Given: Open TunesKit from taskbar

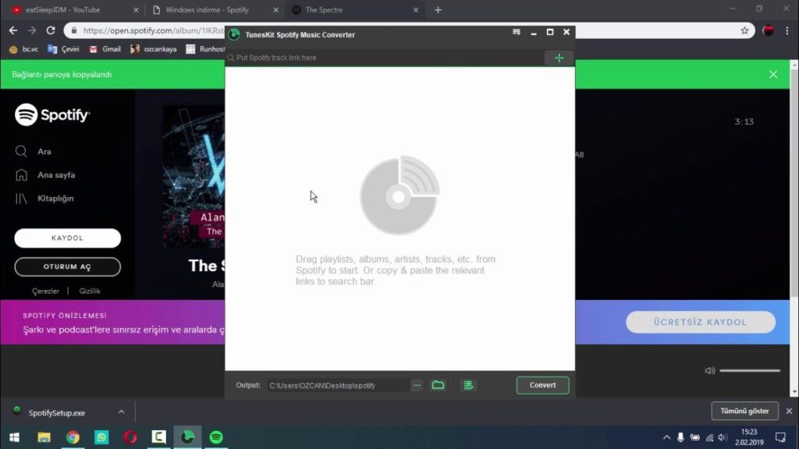Looking at the screenshot, I should 187,437.
